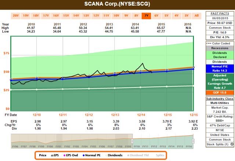Click the 2016 dividend value 2.23

coord(195,129)
